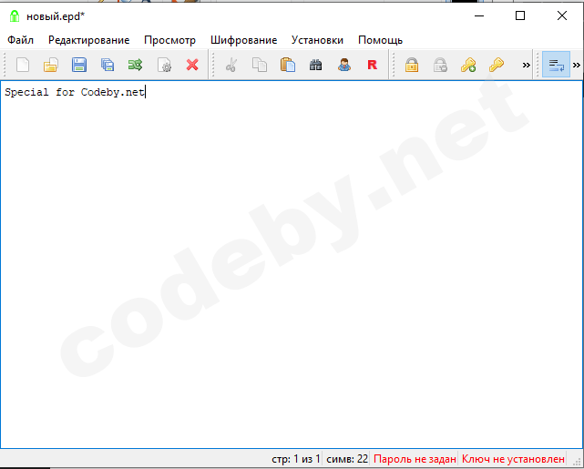Set passphrase with gold padlock icon
584x469 pixels.
[x=412, y=66]
